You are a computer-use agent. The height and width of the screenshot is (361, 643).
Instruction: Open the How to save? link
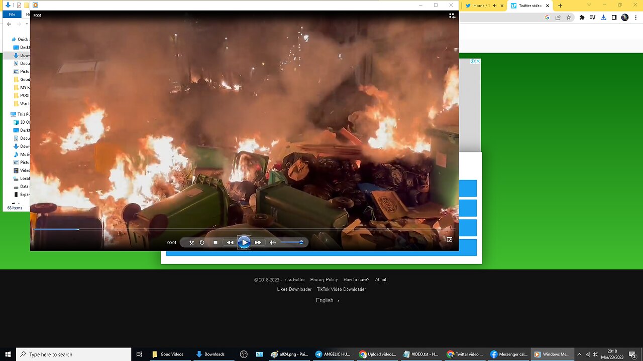click(x=356, y=280)
